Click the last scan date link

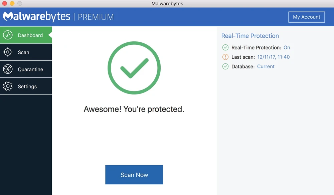[273, 57]
